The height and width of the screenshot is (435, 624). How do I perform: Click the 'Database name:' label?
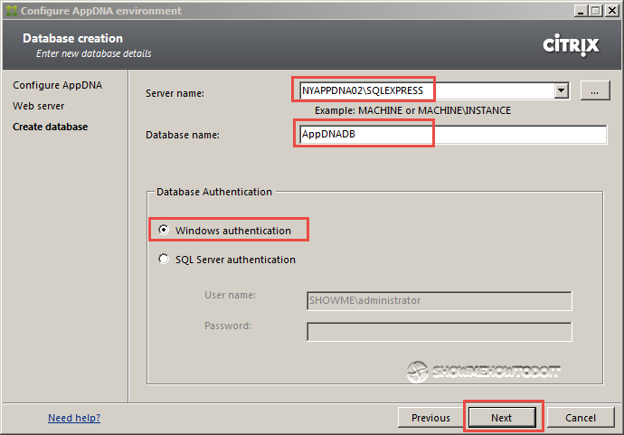pos(183,135)
